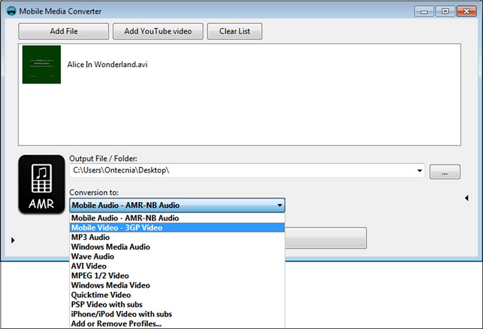The width and height of the screenshot is (483, 329).
Task: Select the Alice In Wonderland.avi file name
Action: [x=107, y=64]
